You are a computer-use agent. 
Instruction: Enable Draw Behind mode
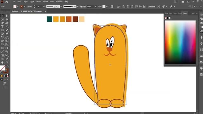pos(4,79)
